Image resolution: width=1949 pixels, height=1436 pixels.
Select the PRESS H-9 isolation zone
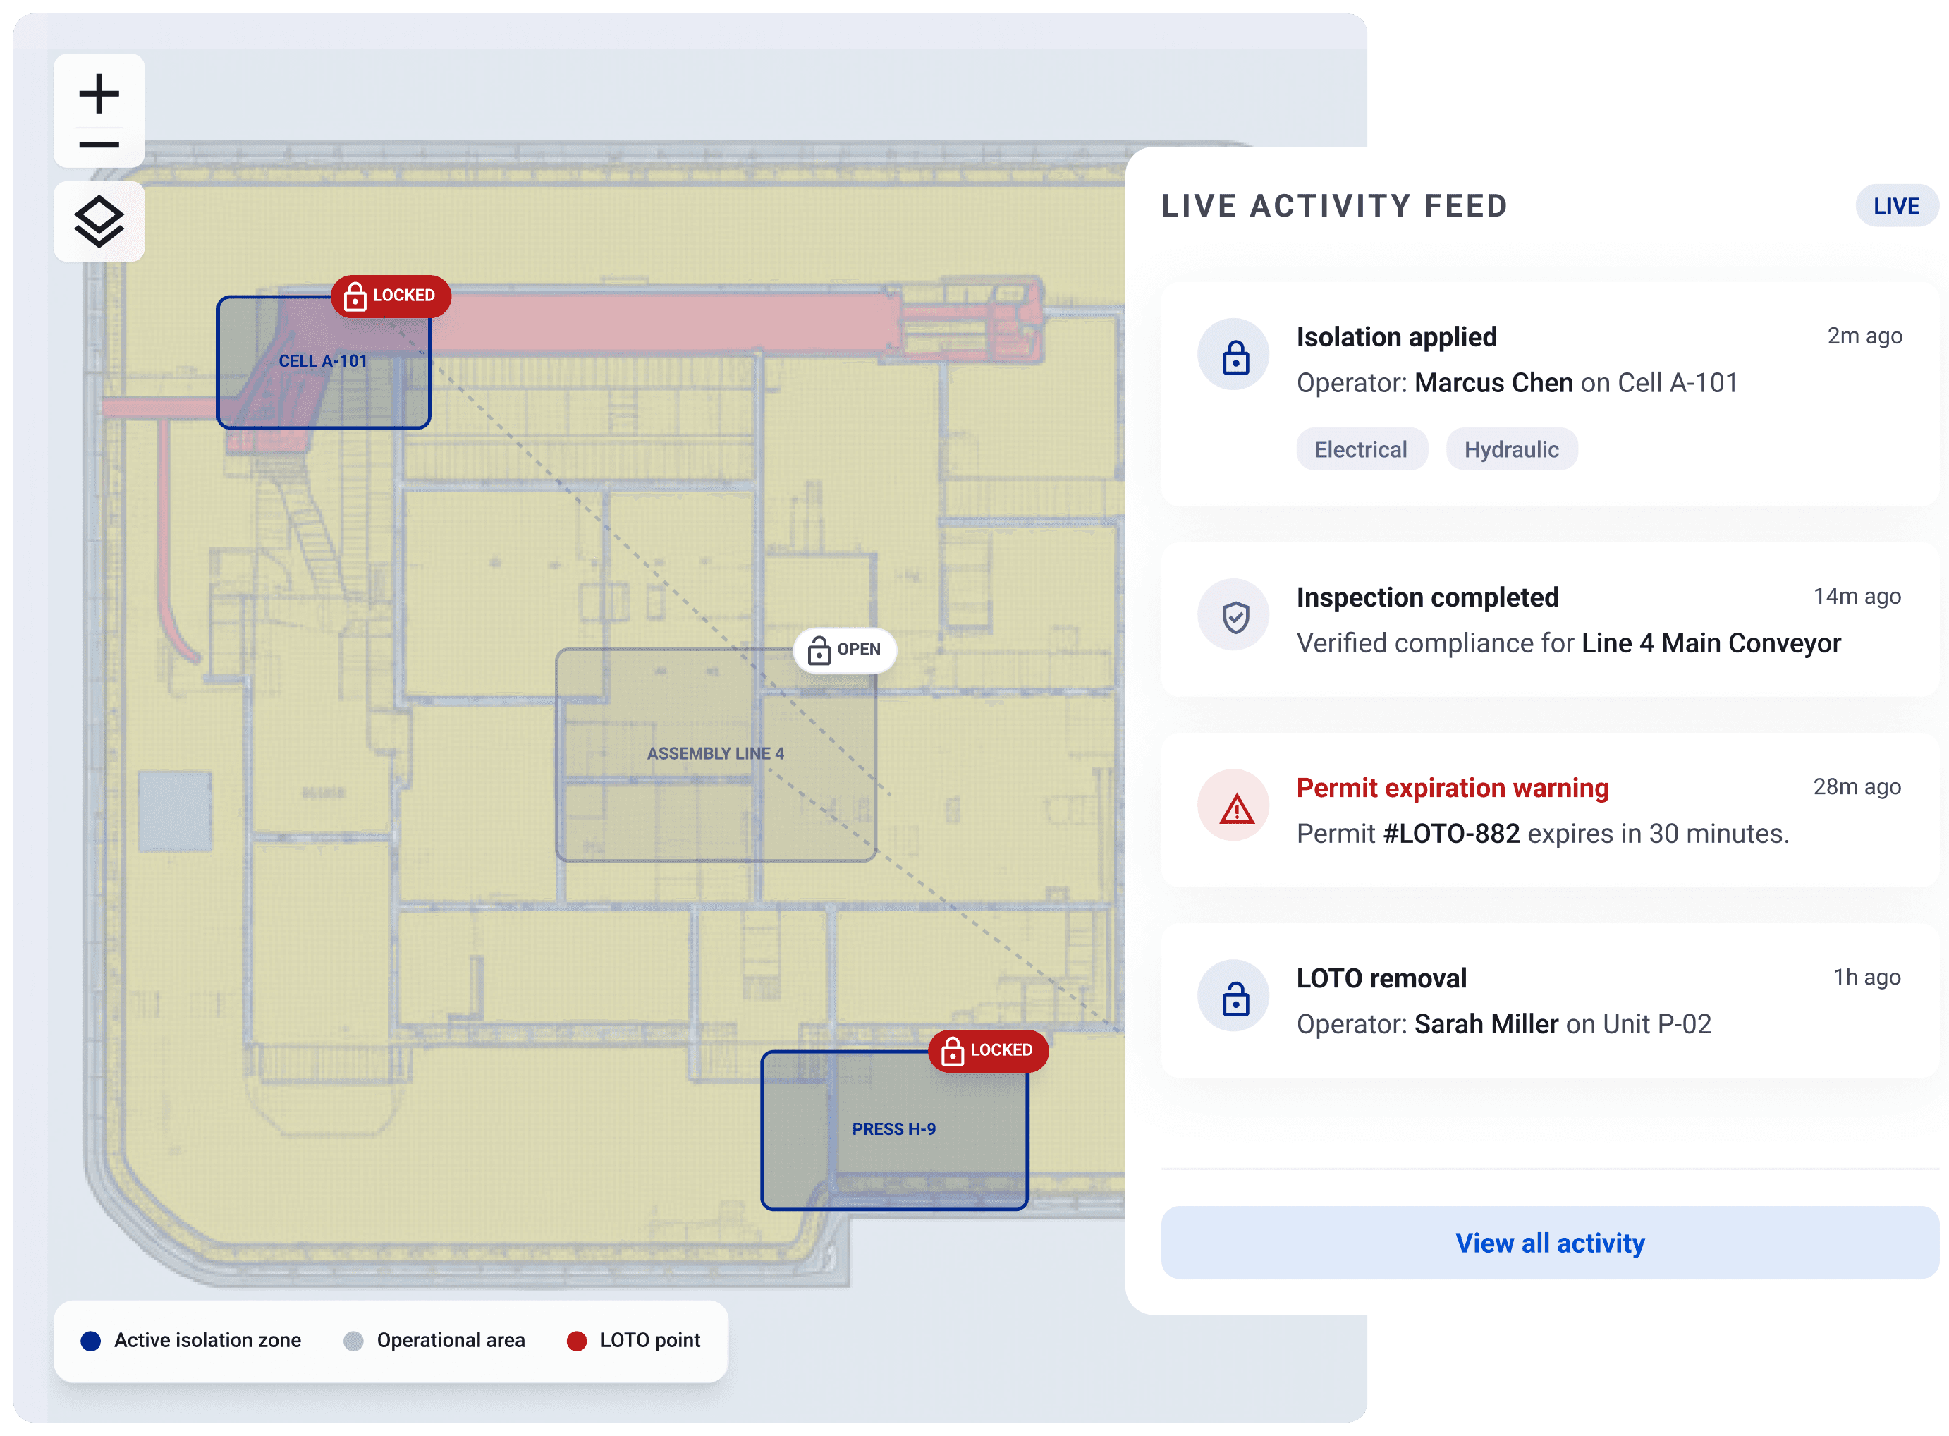[893, 1129]
